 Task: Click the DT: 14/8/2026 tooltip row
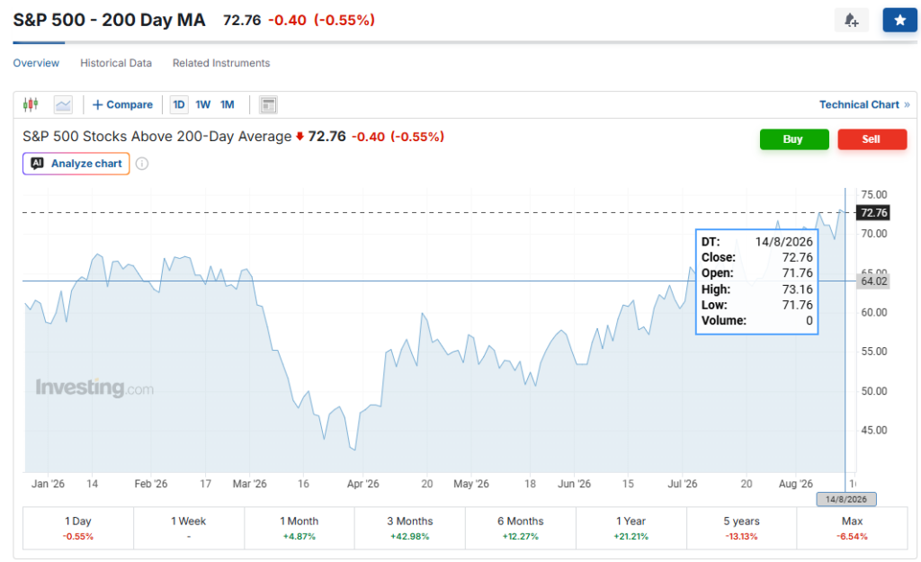point(756,241)
